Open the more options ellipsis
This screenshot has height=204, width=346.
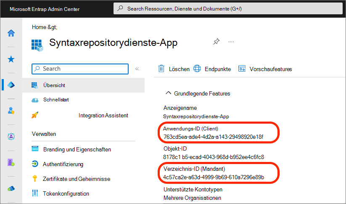click(x=231, y=42)
